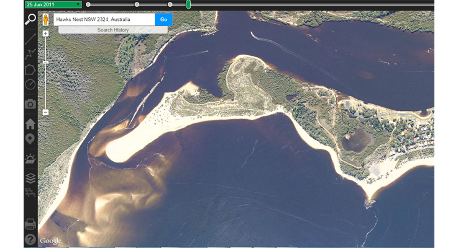The width and height of the screenshot is (458, 248).
Task: Click the zoom out minus button
Action: (x=46, y=112)
